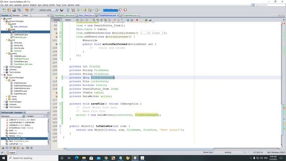Click the first navigator filter icon at bottom
The image size is (286, 161).
[x=3, y=148]
